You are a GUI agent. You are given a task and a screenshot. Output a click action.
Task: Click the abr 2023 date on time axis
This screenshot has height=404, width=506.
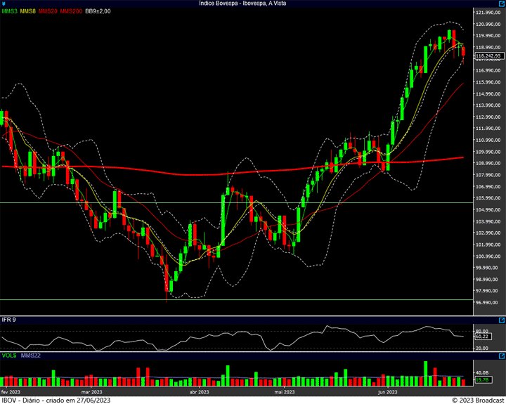coord(199,391)
